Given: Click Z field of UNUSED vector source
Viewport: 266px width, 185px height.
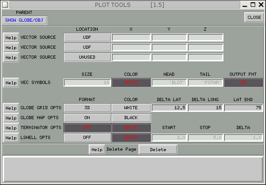Looking at the screenshot, I should pos(205,57).
